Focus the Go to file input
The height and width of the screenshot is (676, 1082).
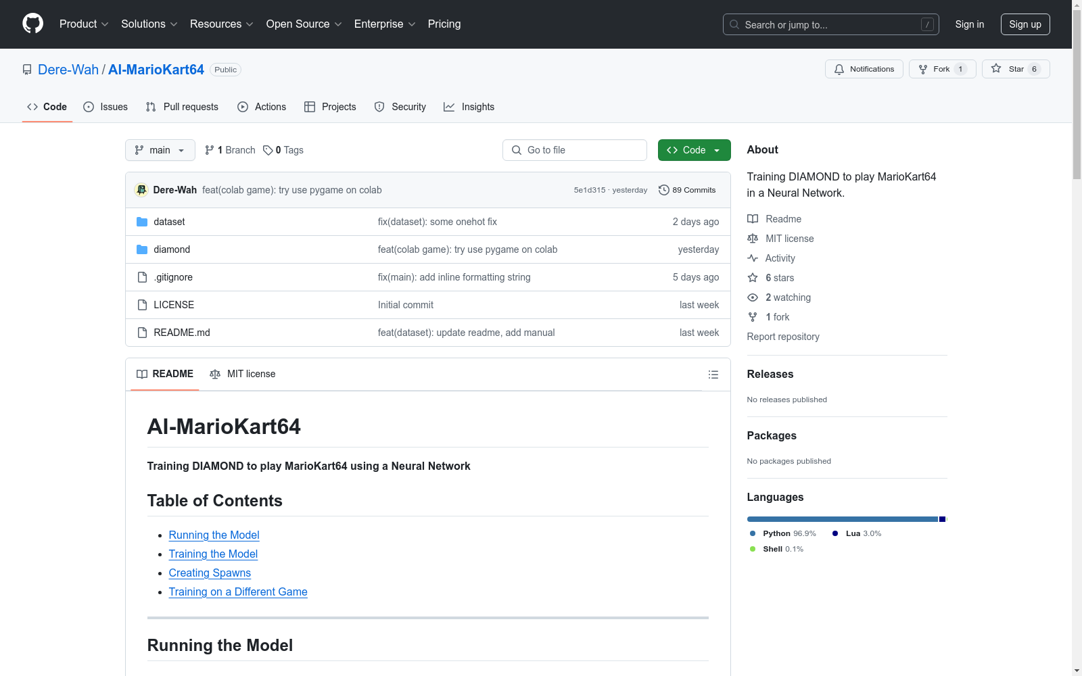pyautogui.click(x=575, y=150)
